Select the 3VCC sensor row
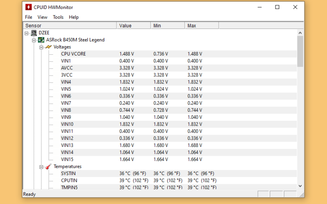Image resolution: width=327 pixels, height=204 pixels. click(179, 75)
